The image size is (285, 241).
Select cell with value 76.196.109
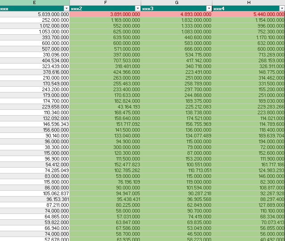click(105, 182)
